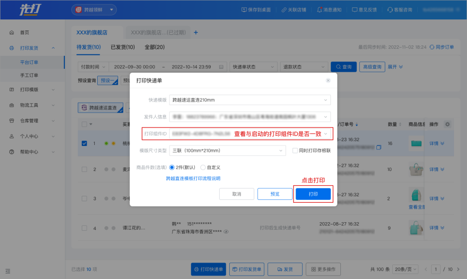Close the 打印快递单 dialog
467x279 pixels.
pos(328,80)
